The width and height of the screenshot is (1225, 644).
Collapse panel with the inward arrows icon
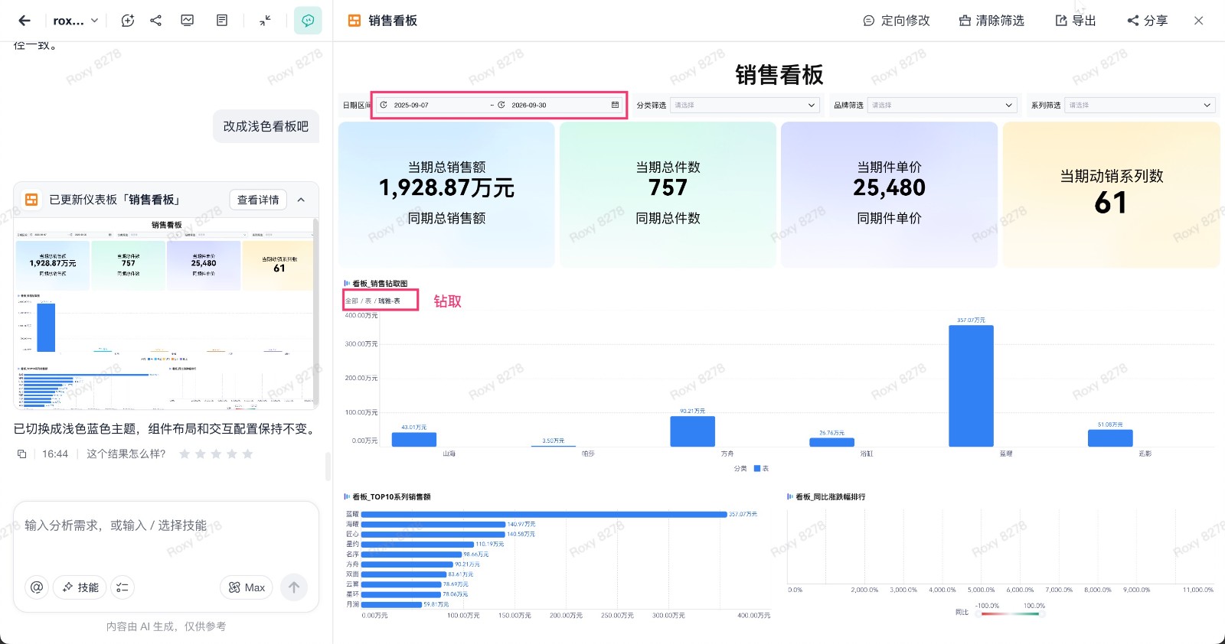pos(265,21)
